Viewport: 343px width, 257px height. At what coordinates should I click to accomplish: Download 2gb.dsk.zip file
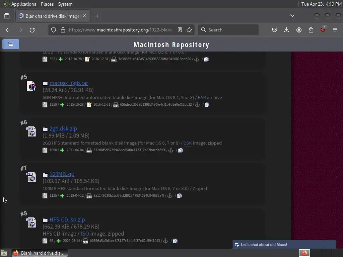point(63,128)
